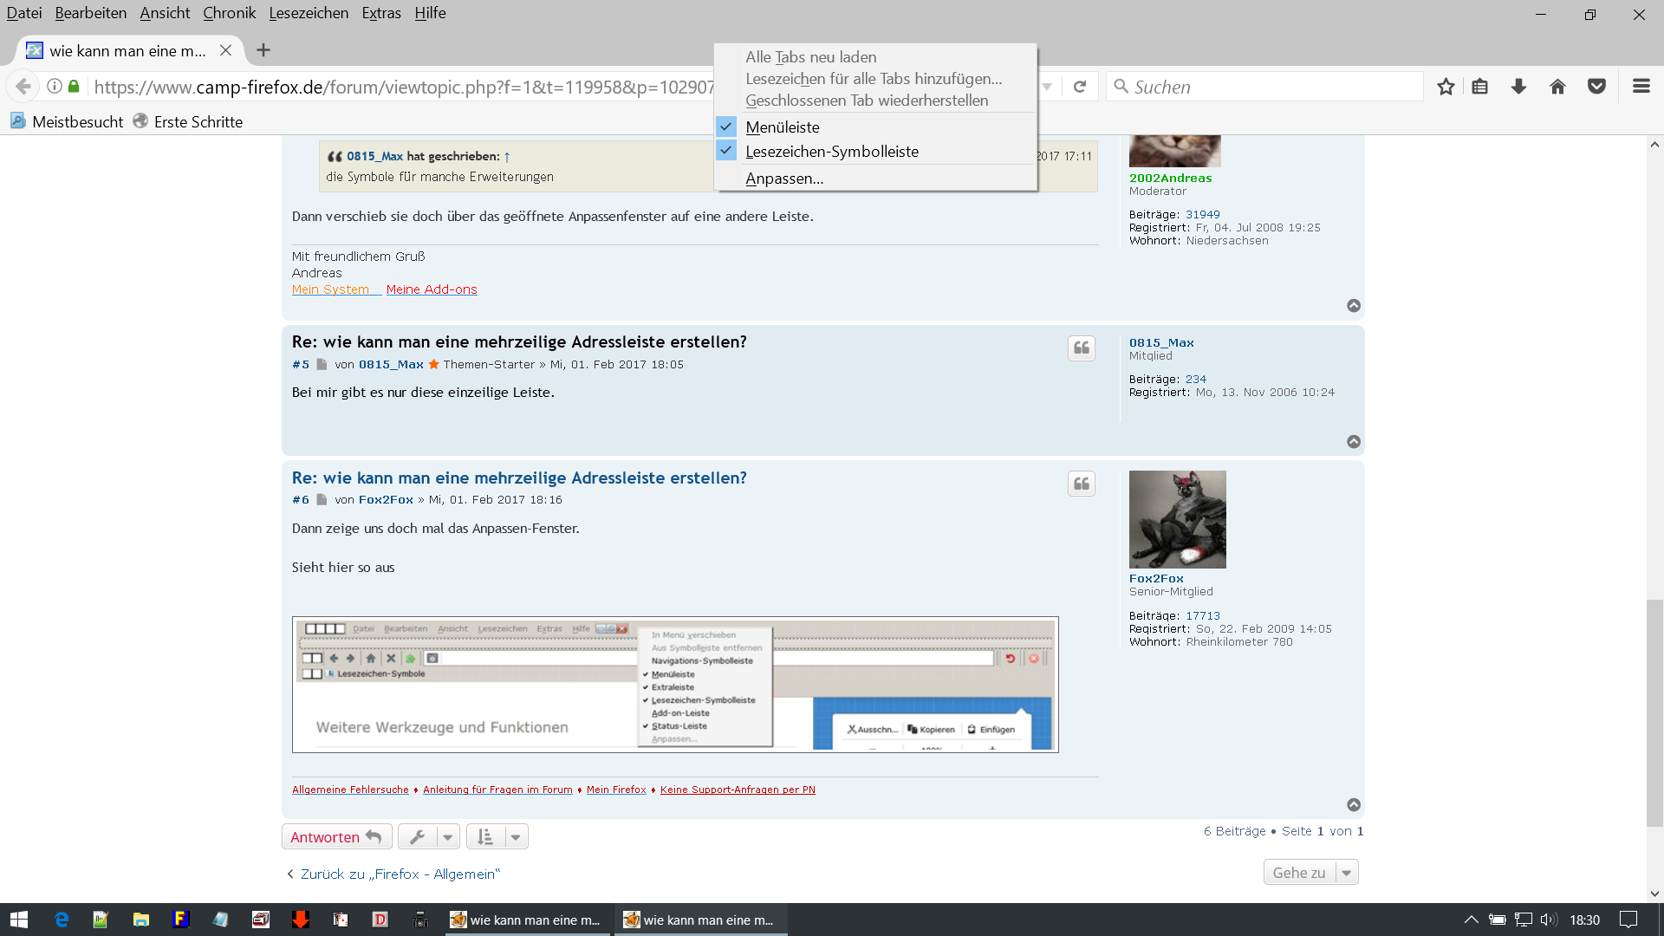Click the Pocket icon in toolbar
The height and width of the screenshot is (936, 1664).
point(1596,87)
